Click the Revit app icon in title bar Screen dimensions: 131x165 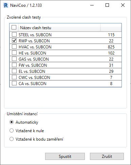(x=6, y=5)
